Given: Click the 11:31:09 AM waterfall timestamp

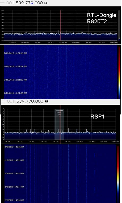Looking at the screenshot, I should (15, 93).
